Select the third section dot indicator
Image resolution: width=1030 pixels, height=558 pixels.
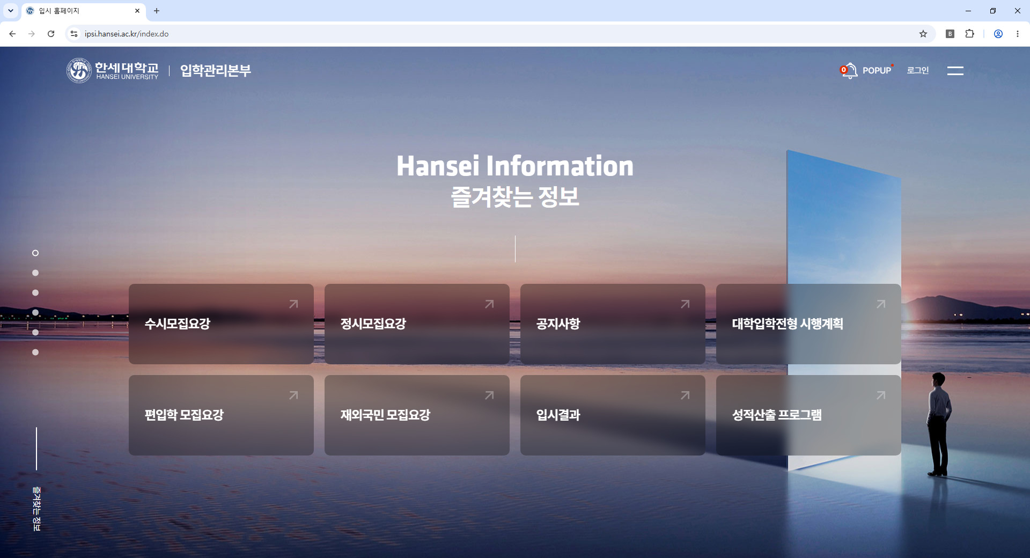tap(35, 293)
